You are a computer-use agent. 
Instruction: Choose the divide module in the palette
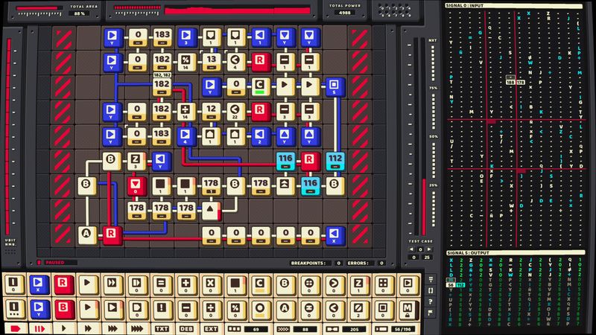pos(210,308)
